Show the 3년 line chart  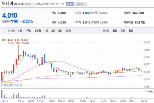click(x=53, y=31)
